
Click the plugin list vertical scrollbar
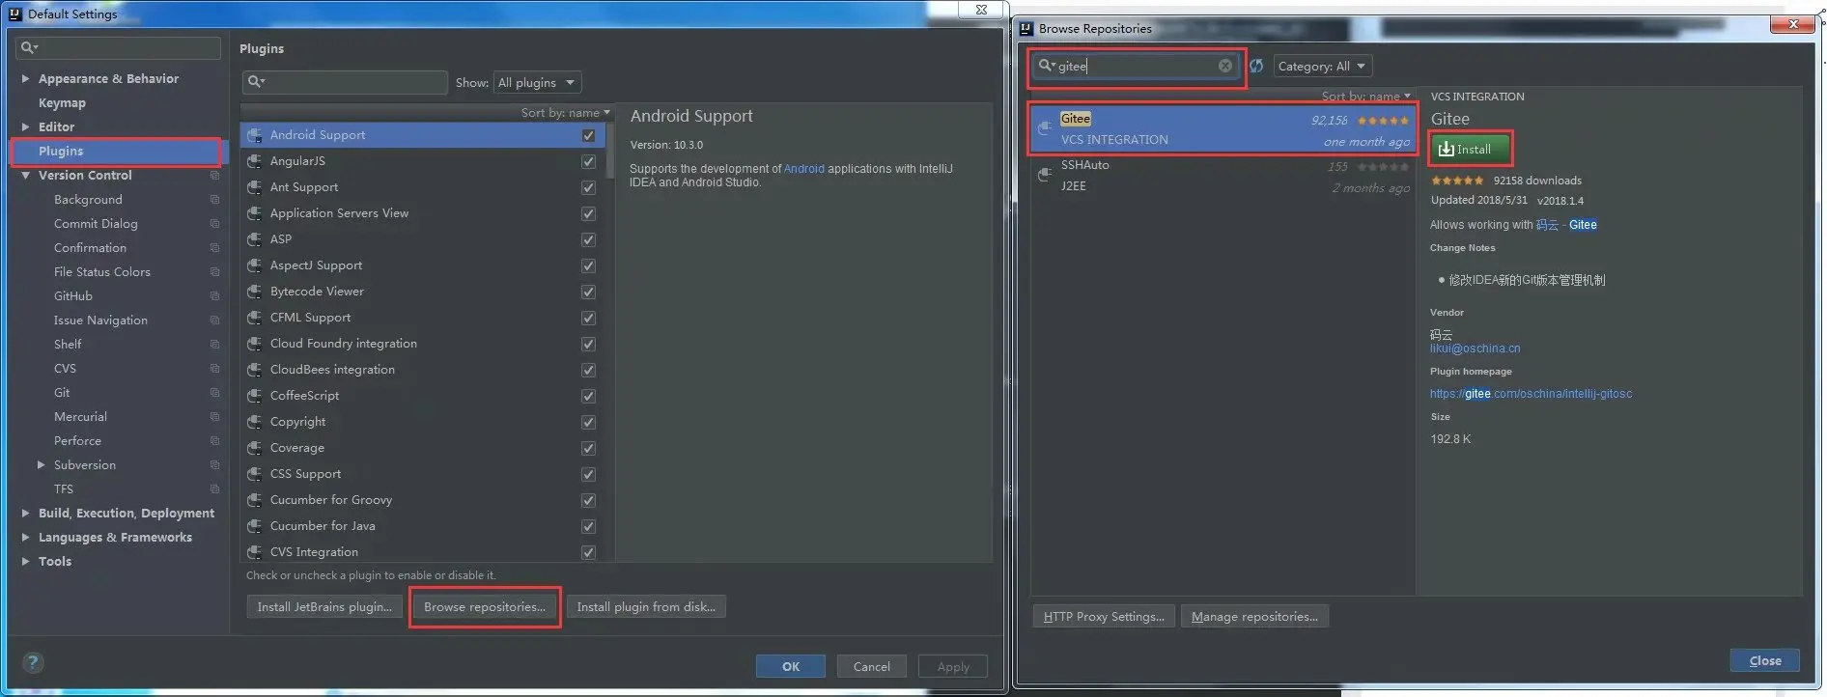[610, 150]
